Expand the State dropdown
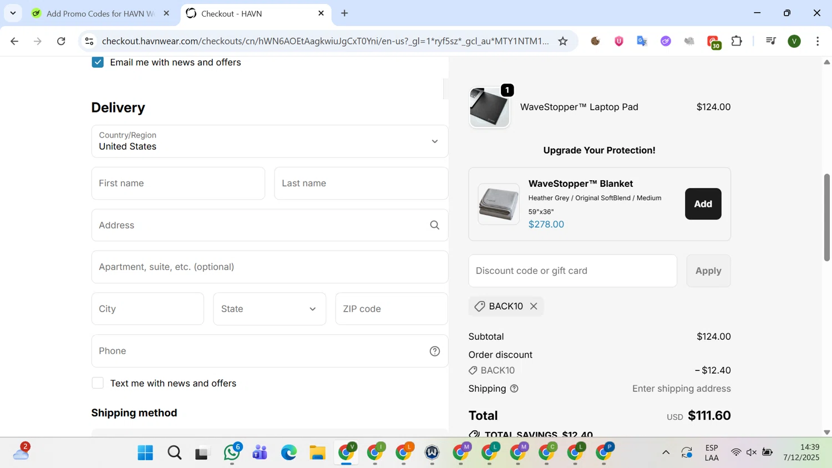Screen dimensions: 832x468 pyautogui.click(x=270, y=309)
